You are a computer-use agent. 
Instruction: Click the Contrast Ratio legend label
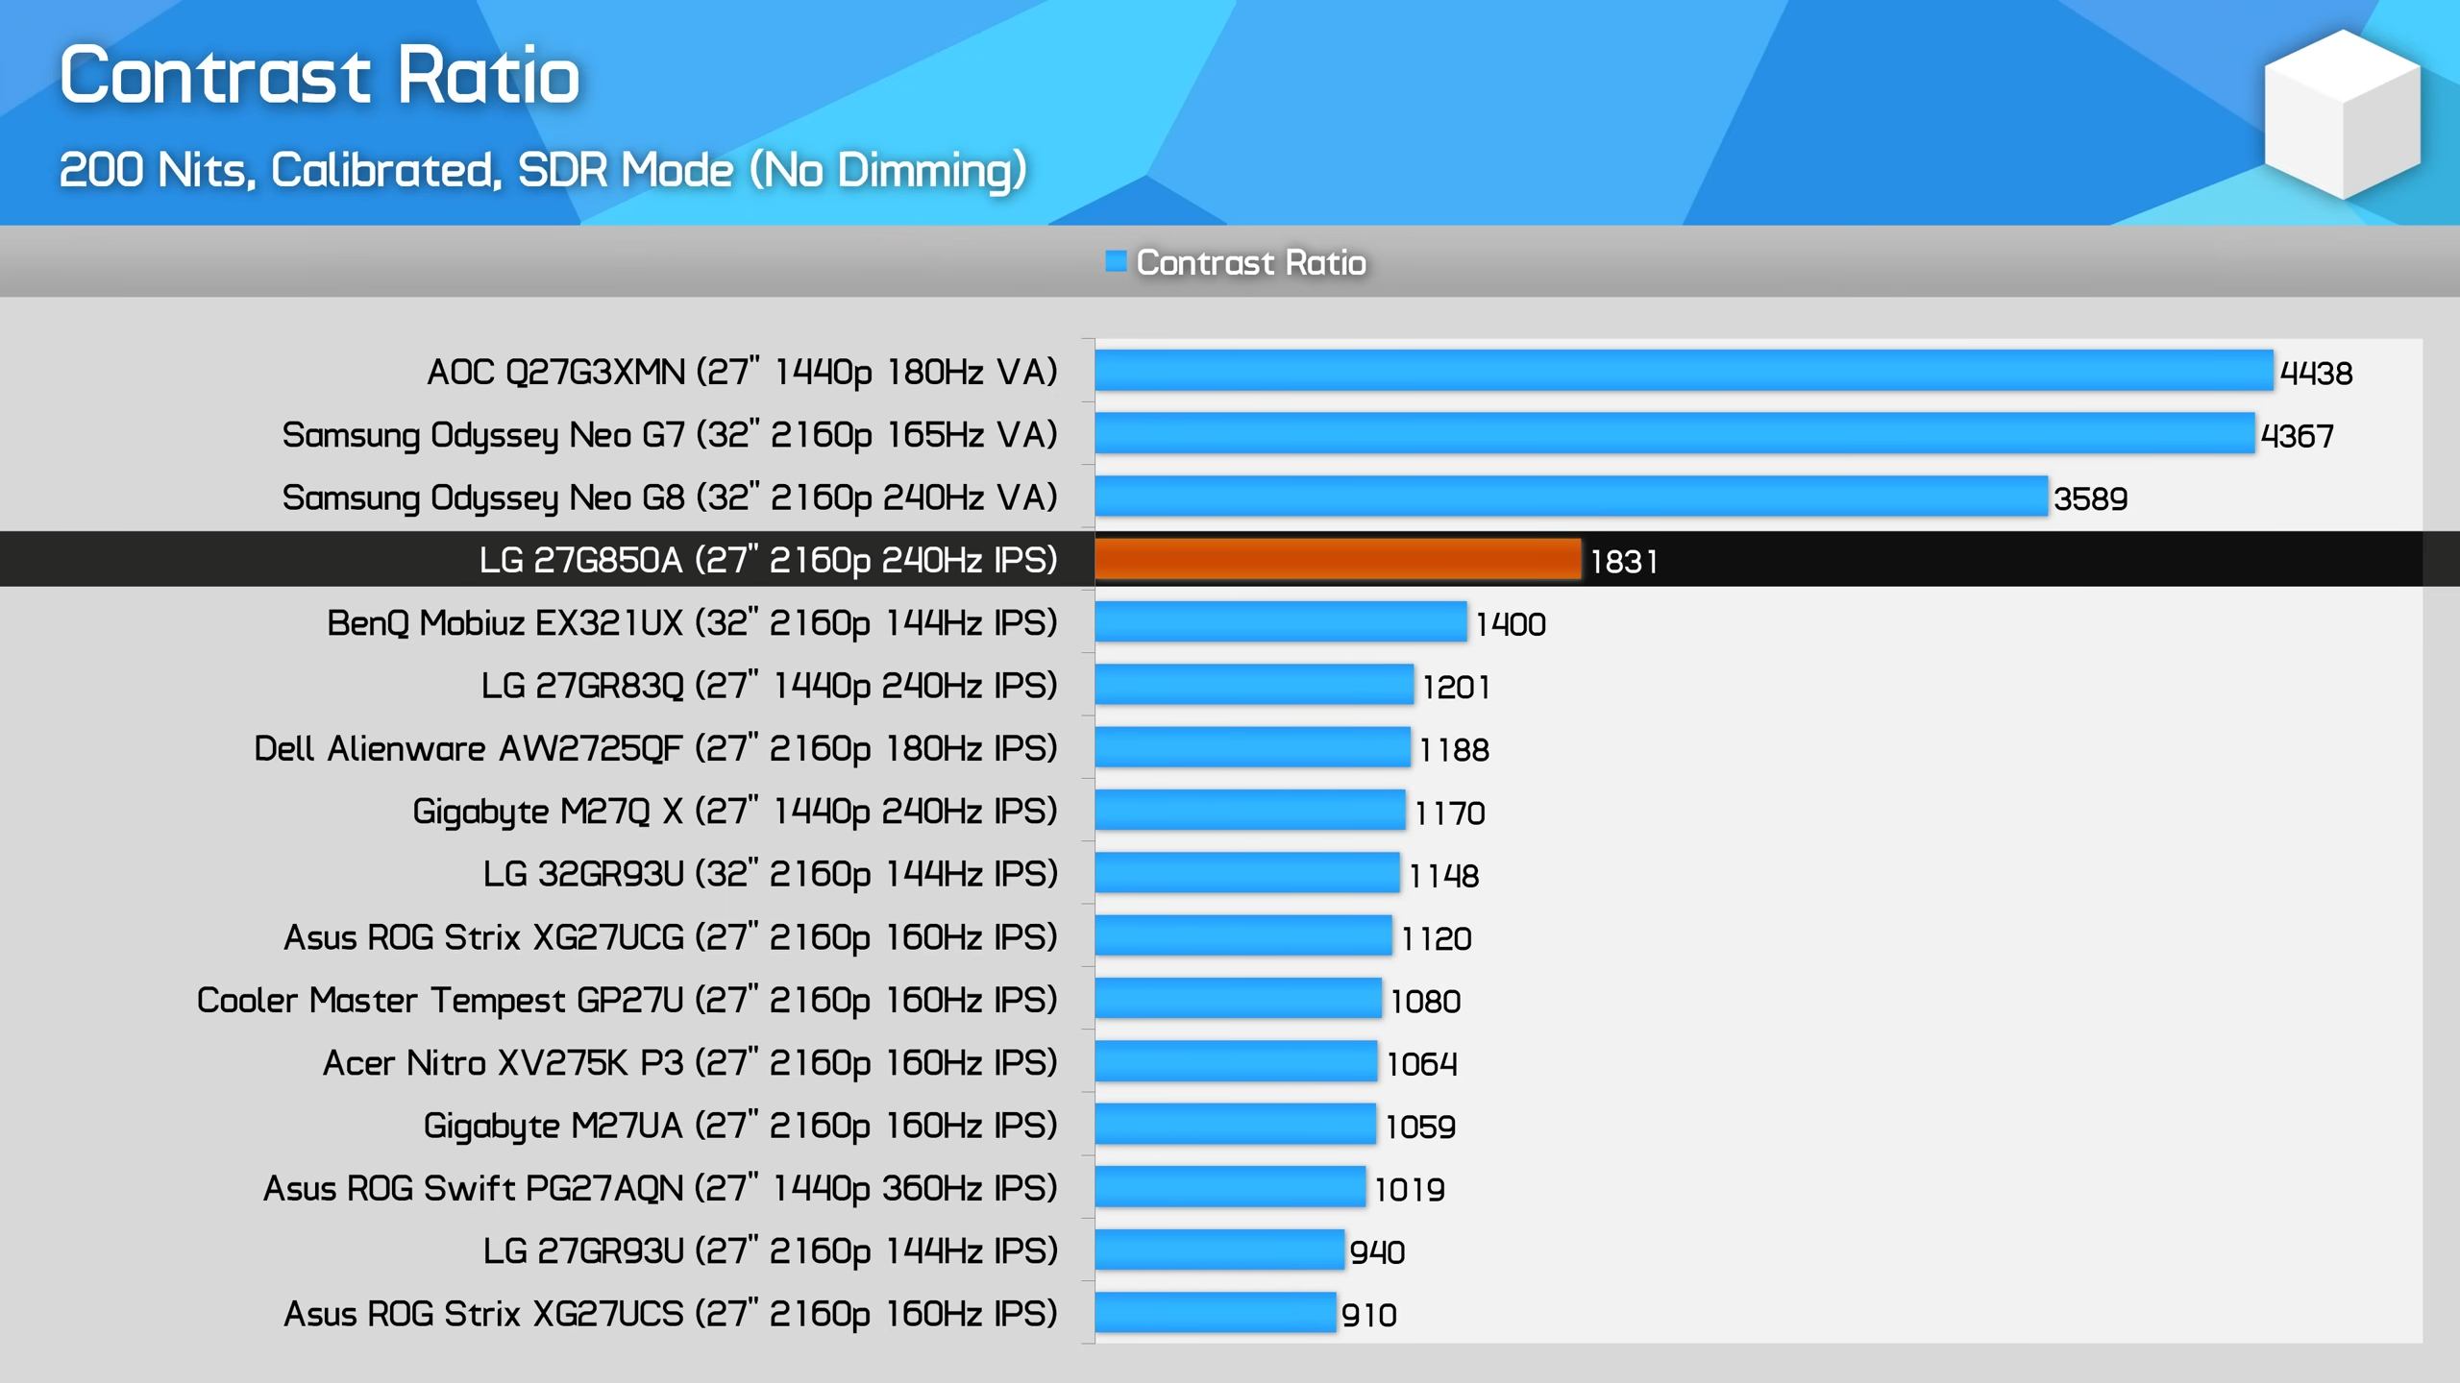pos(1250,262)
